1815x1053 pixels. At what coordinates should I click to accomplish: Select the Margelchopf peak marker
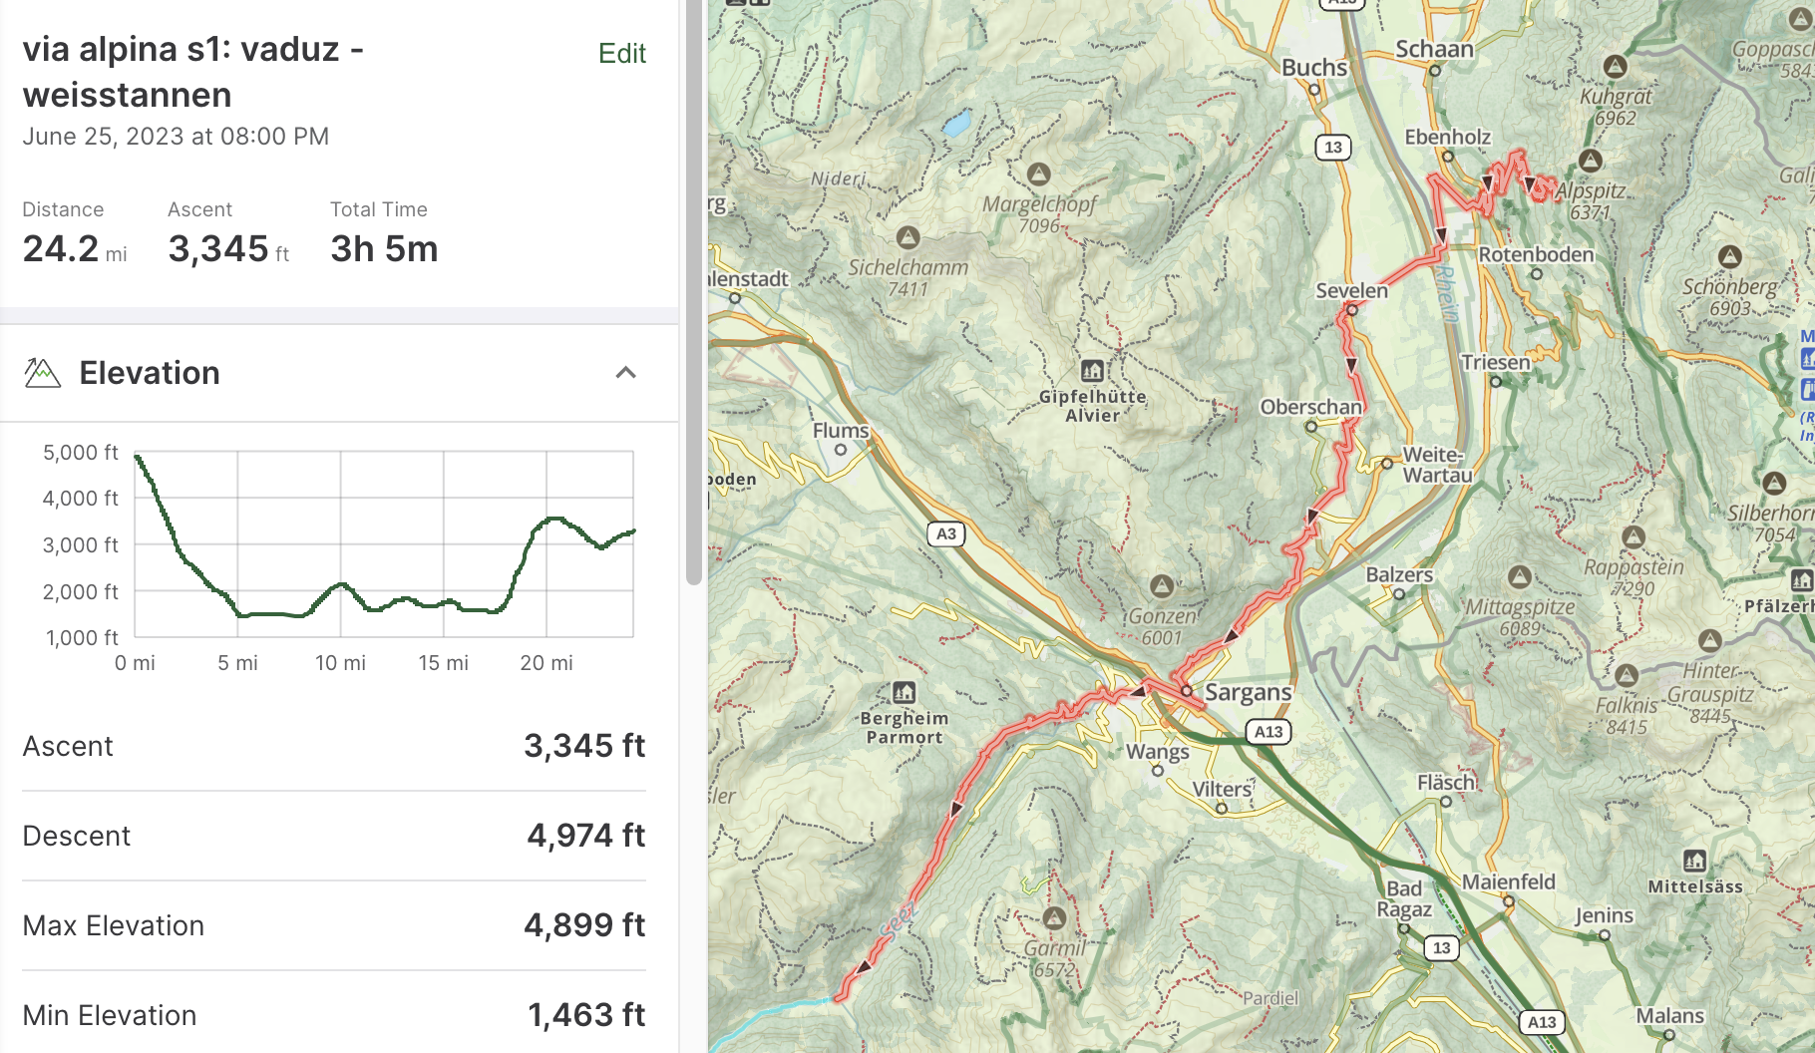(1039, 175)
